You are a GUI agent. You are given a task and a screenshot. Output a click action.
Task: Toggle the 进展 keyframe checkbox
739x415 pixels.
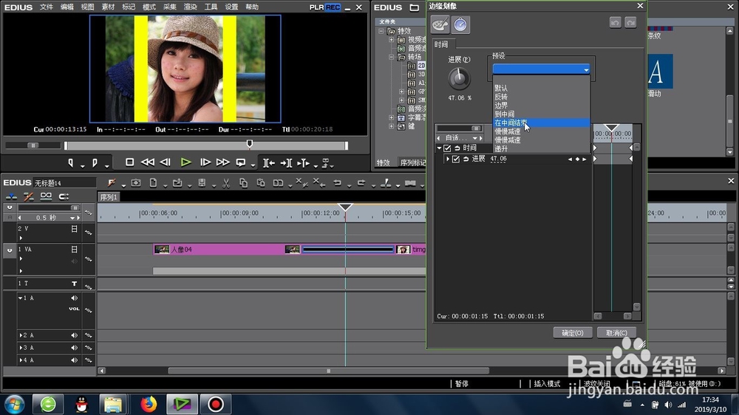click(x=456, y=160)
